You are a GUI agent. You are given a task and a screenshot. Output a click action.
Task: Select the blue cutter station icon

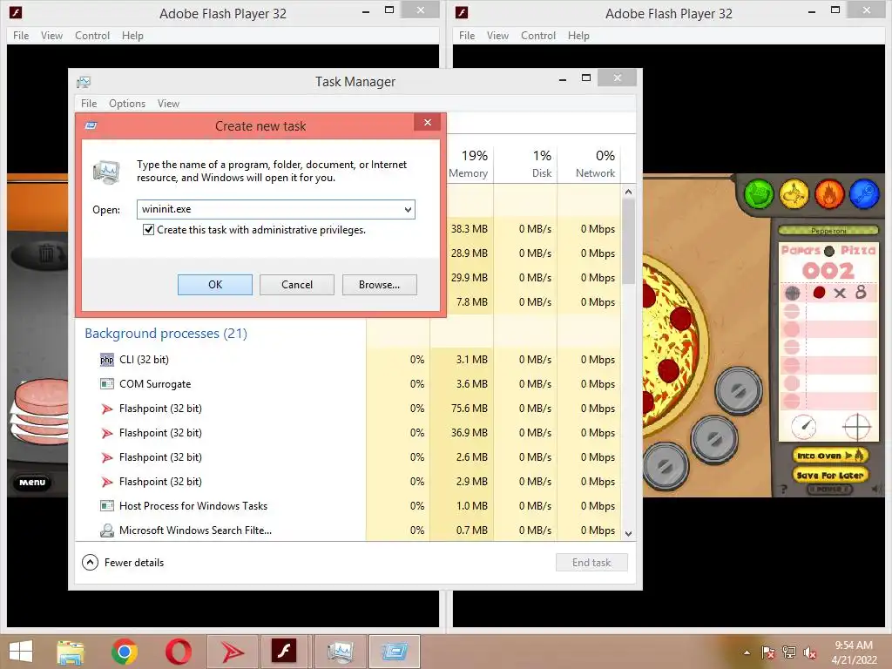click(865, 194)
